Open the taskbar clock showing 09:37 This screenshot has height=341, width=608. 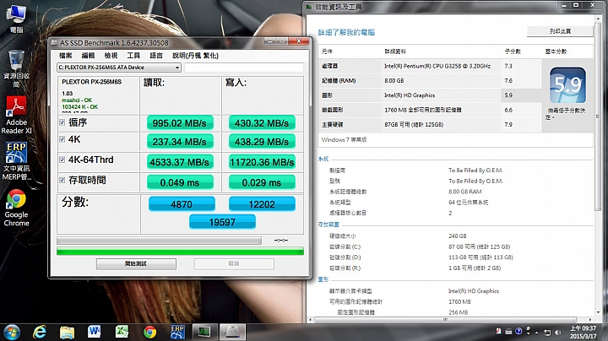coord(583,333)
